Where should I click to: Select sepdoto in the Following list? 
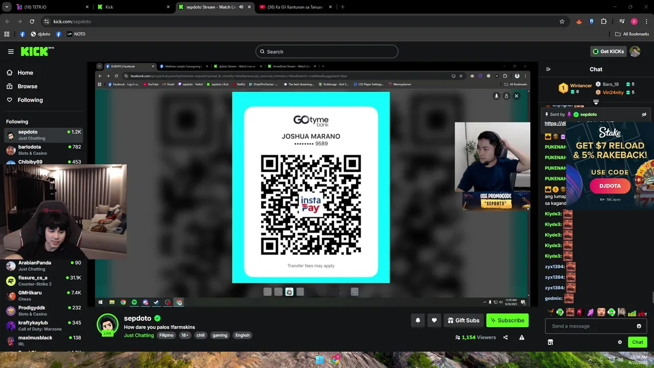coord(43,135)
